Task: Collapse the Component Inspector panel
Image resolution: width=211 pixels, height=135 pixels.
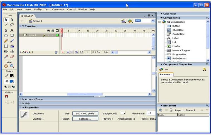Action: [161, 64]
